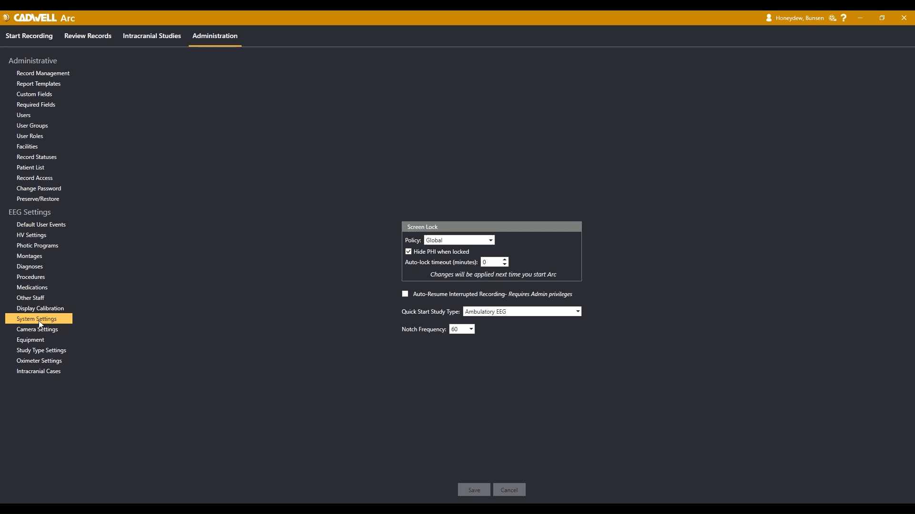Image resolution: width=915 pixels, height=514 pixels.
Task: Switch to the Start Recording tab
Action: (29, 36)
